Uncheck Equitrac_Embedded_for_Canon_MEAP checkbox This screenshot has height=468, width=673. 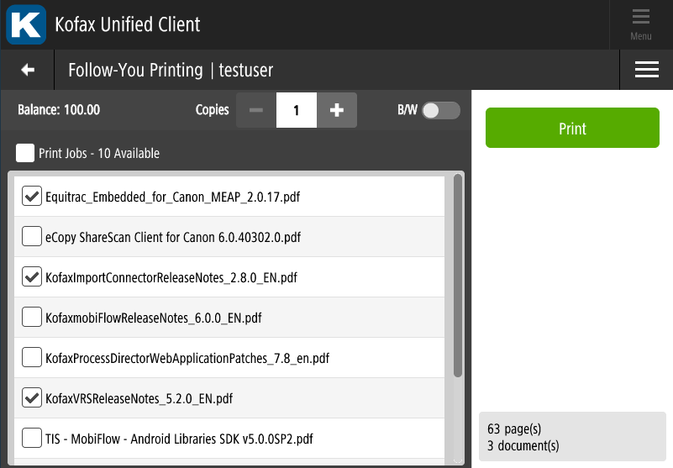pos(32,197)
